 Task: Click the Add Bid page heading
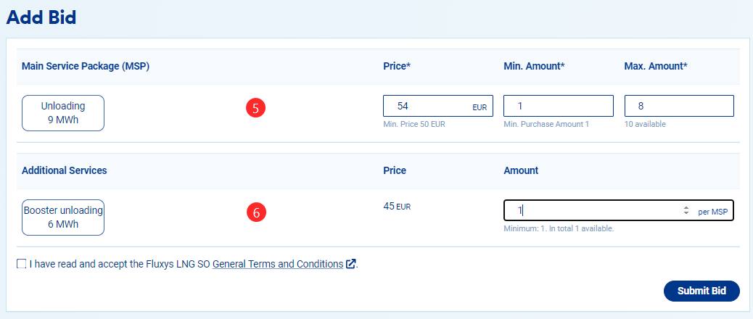pos(41,17)
